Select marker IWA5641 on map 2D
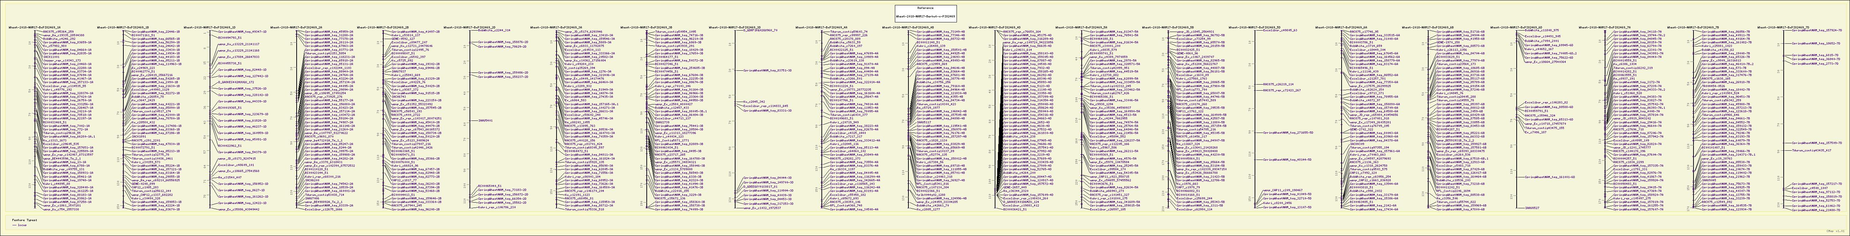This screenshot has height=236, width=1850. point(485,120)
